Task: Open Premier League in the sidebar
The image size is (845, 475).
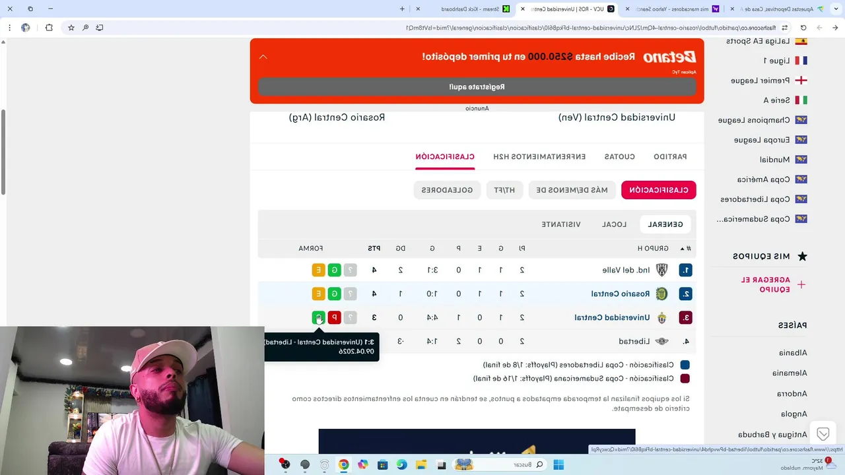Action: point(760,80)
